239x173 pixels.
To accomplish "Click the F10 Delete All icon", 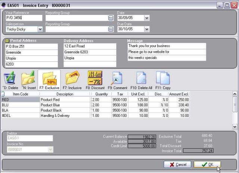I will pyautogui.click(x=141, y=79).
